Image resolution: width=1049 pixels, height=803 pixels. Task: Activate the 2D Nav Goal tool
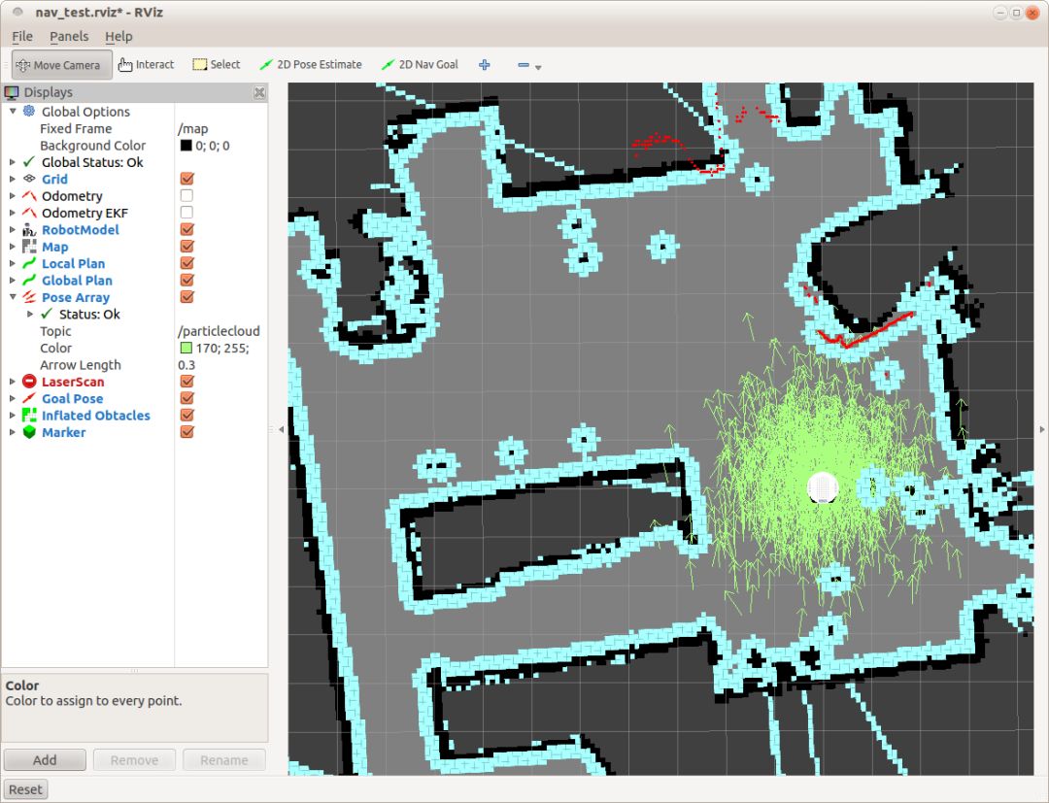[x=419, y=65]
